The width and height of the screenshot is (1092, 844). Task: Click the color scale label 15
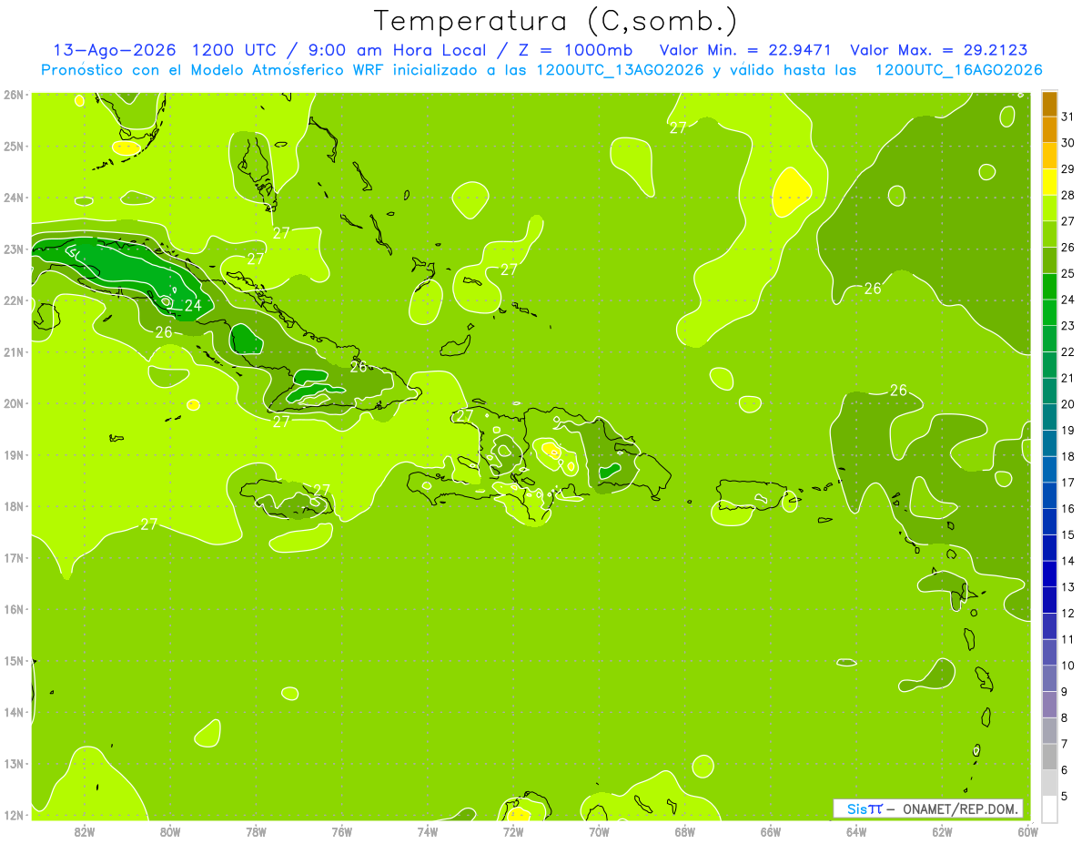coord(1068,534)
